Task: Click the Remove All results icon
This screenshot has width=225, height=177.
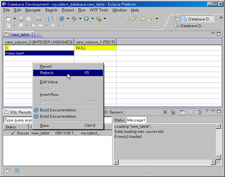Action: click(173, 112)
